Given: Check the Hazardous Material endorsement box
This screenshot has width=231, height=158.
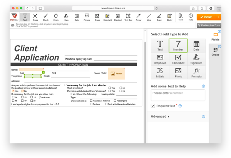Looking at the screenshot, I should pyautogui.click(x=91, y=101).
